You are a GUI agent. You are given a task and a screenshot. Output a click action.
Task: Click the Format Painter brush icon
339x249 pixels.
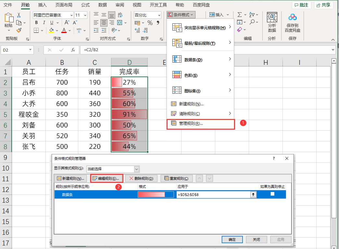point(19,30)
